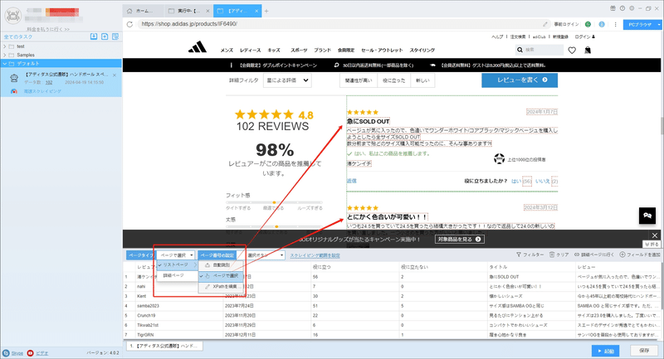
Task: Add a new tab with plus icon
Action: click(x=266, y=11)
